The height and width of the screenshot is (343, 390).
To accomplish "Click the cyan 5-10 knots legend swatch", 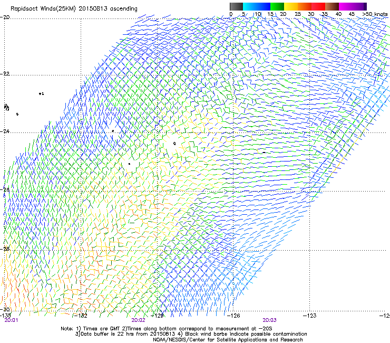I will pos(250,6).
